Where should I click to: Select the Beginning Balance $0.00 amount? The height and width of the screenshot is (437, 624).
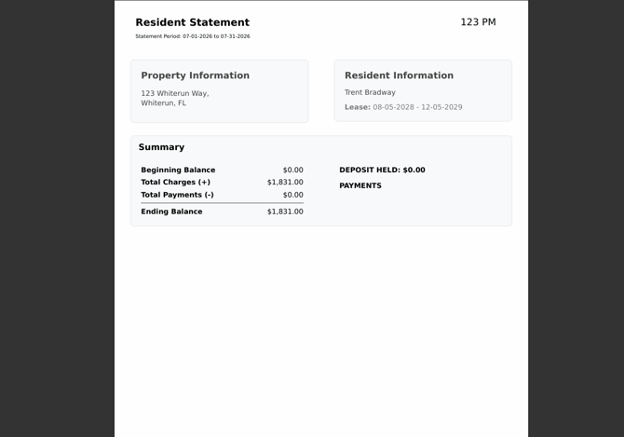[x=292, y=170]
